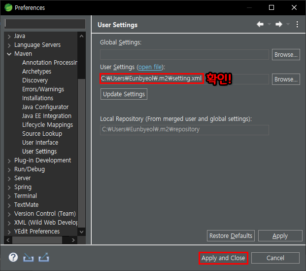Viewport: 306px width, 271px height.
Task: Select Source Lookup item
Action: coord(42,134)
